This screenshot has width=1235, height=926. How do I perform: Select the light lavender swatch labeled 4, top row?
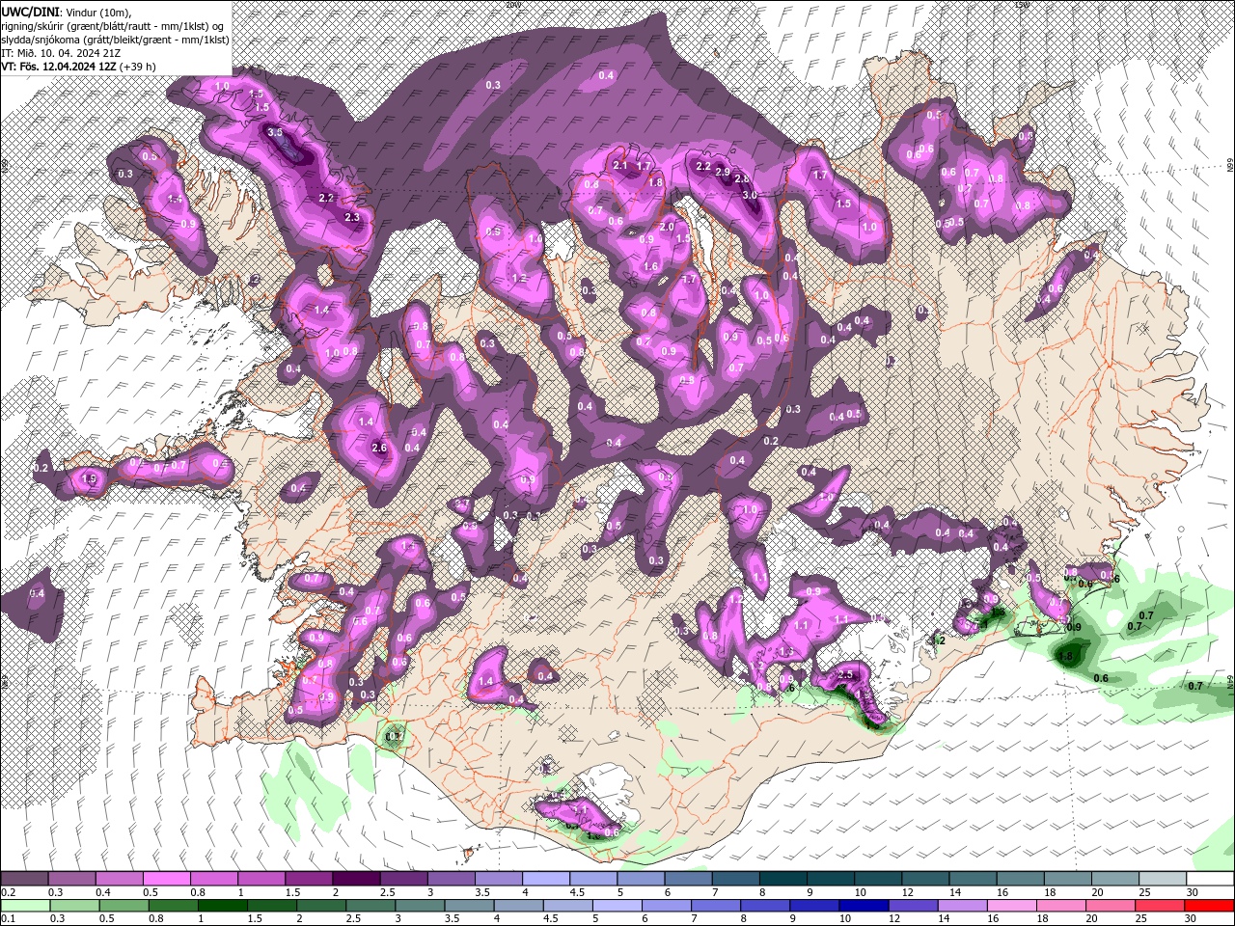546,879
